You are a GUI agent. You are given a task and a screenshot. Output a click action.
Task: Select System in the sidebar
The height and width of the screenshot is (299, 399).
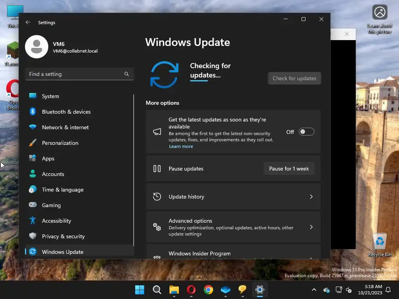tap(79, 96)
